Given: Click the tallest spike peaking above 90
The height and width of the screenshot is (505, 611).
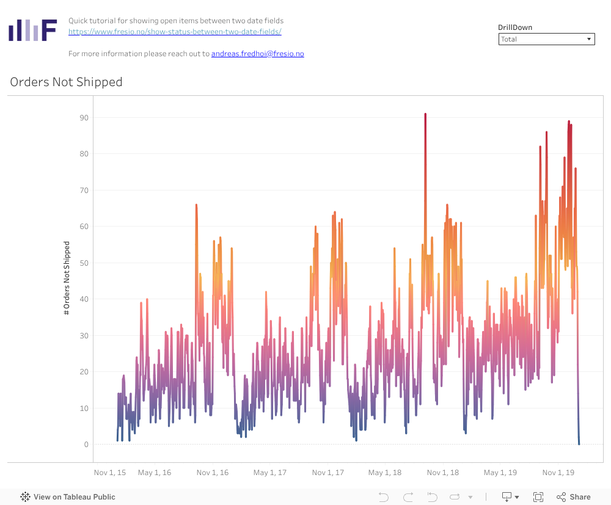Looking at the screenshot, I should tap(425, 115).
